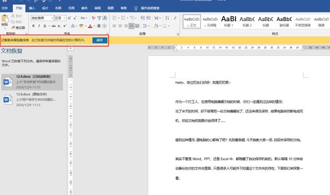330x195 pixels.
Task: Click the sort paragraph icon
Action: point(167,18)
